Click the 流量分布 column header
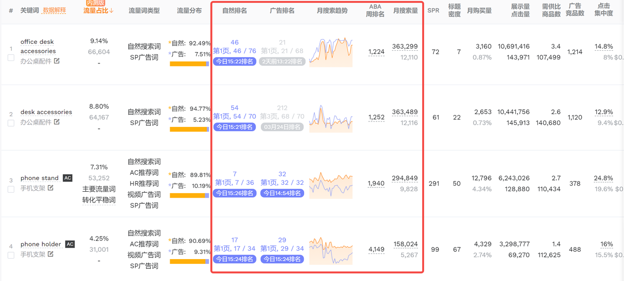The image size is (624, 281). 189,10
